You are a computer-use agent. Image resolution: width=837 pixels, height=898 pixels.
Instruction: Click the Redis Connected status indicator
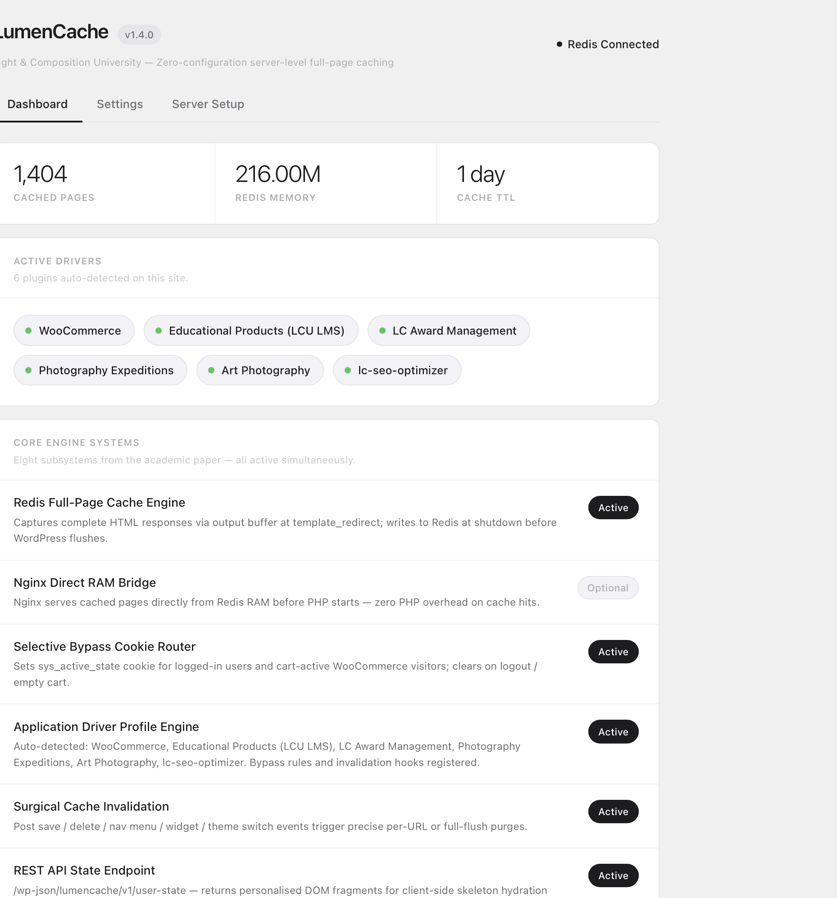coord(608,44)
